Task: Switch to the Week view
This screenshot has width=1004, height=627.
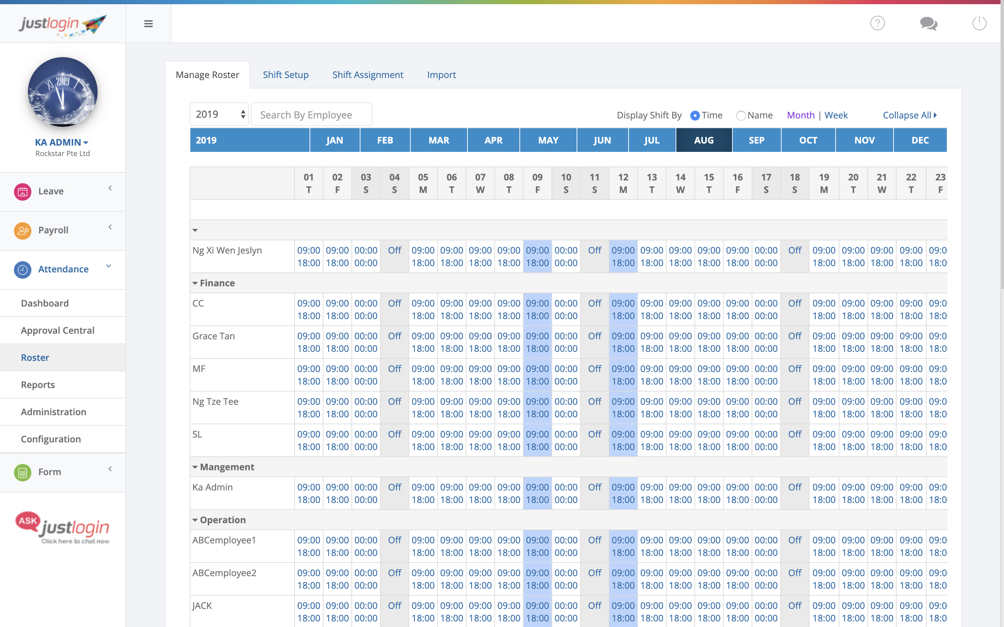Action: pyautogui.click(x=836, y=115)
